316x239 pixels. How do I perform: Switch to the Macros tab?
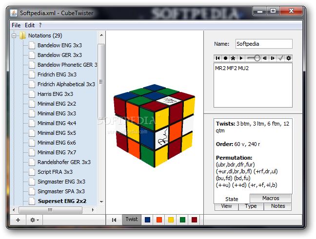pos(271,198)
